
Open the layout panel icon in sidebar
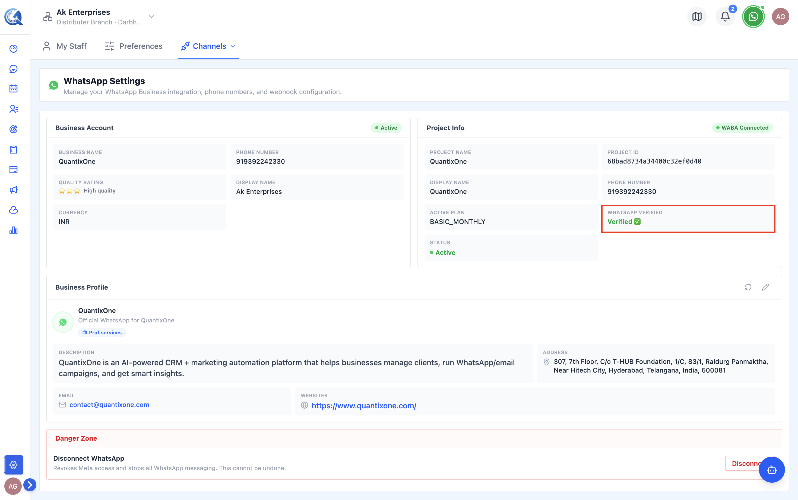point(14,170)
